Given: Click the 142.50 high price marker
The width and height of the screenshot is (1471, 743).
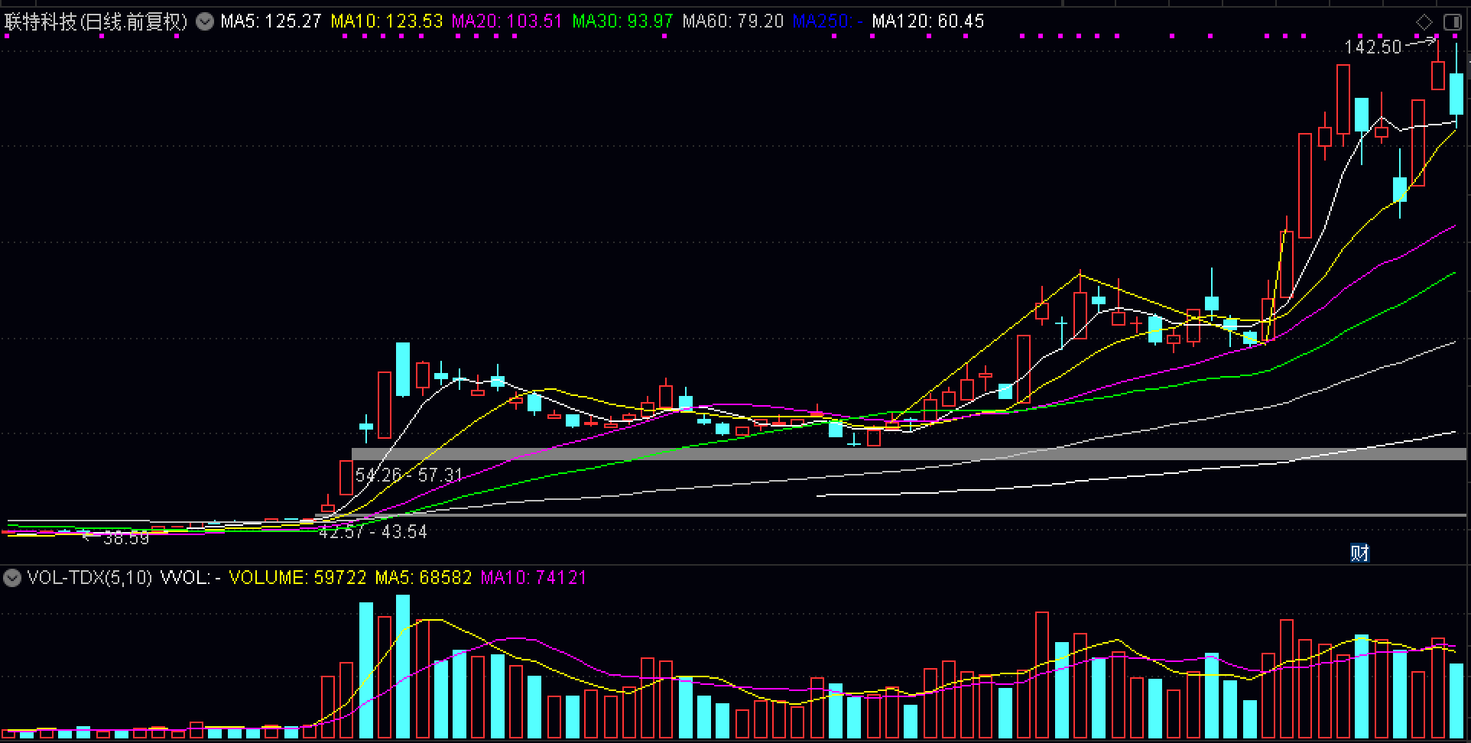Looking at the screenshot, I should [x=1373, y=47].
